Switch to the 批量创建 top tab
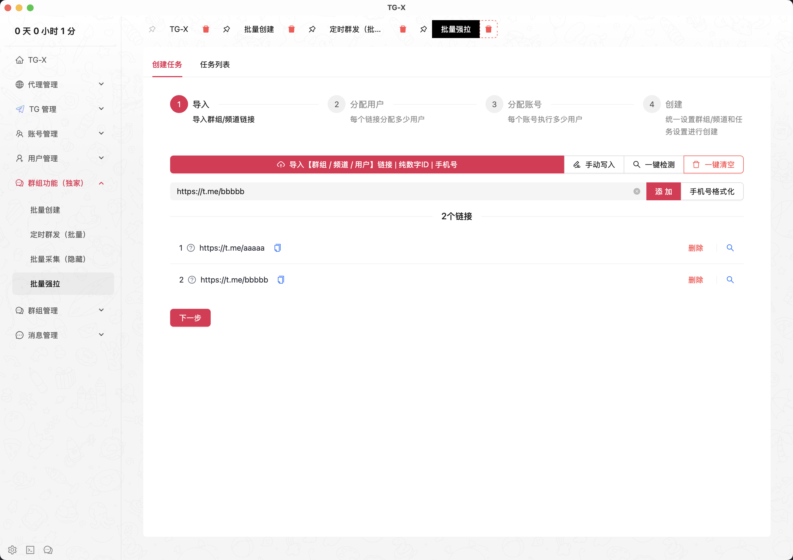 (259, 29)
